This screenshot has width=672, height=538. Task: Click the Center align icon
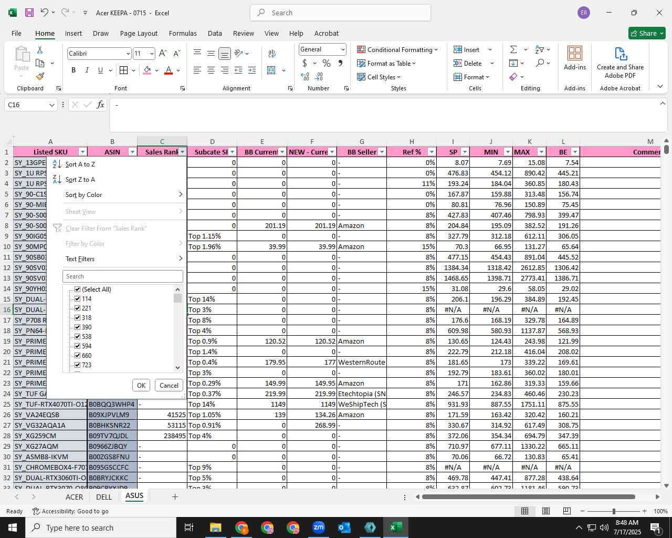click(x=211, y=70)
